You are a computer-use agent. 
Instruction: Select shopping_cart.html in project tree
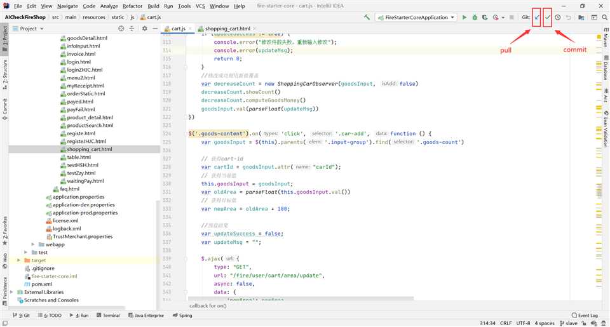point(90,149)
